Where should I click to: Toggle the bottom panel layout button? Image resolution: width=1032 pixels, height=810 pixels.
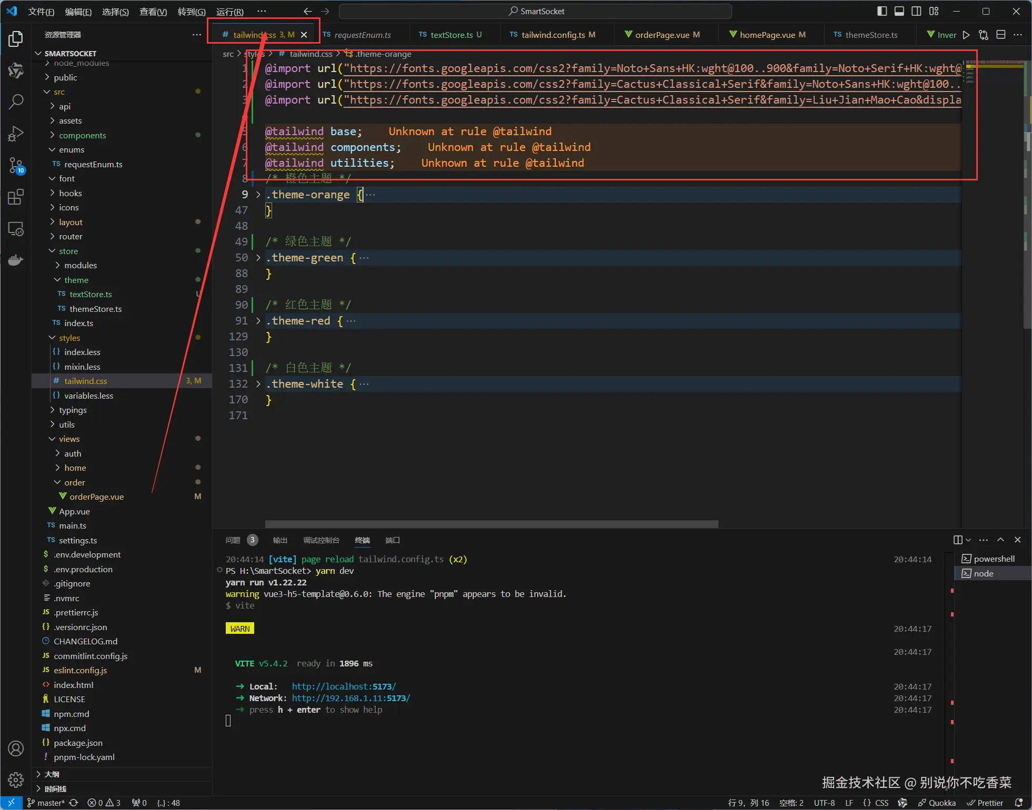point(899,11)
